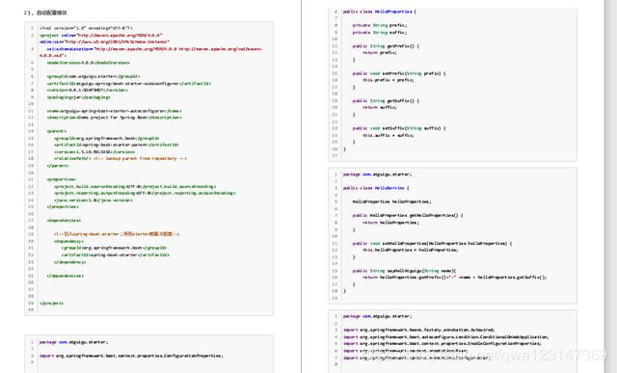
Task: Click the modelVersion 4.0.0 line
Action: (x=89, y=63)
